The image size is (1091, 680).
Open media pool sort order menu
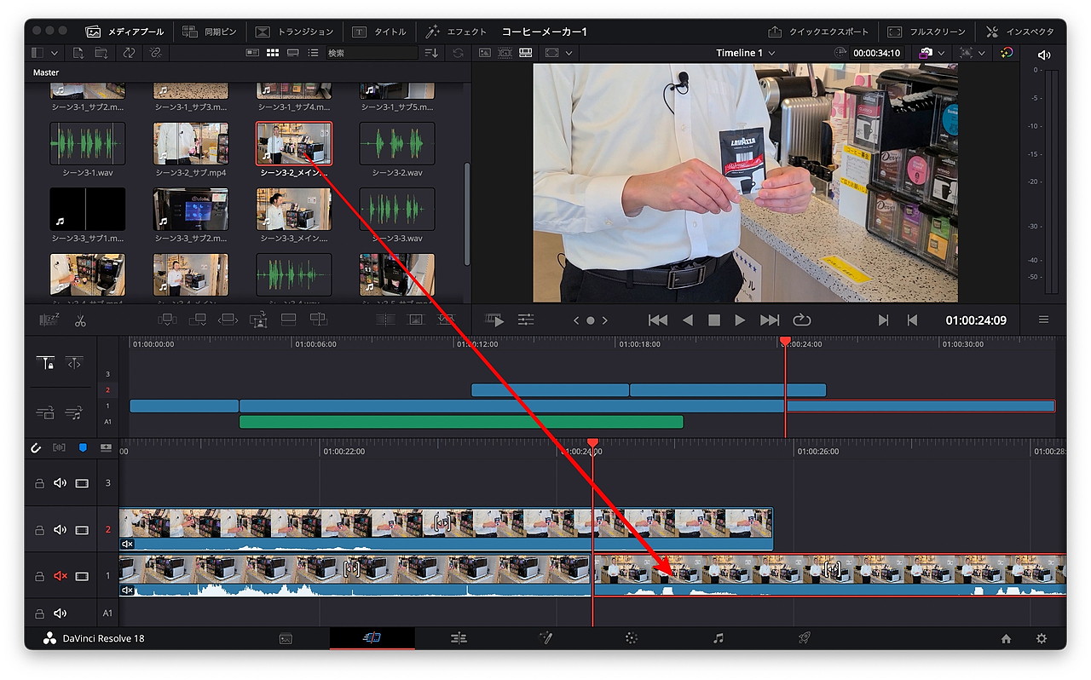[430, 53]
